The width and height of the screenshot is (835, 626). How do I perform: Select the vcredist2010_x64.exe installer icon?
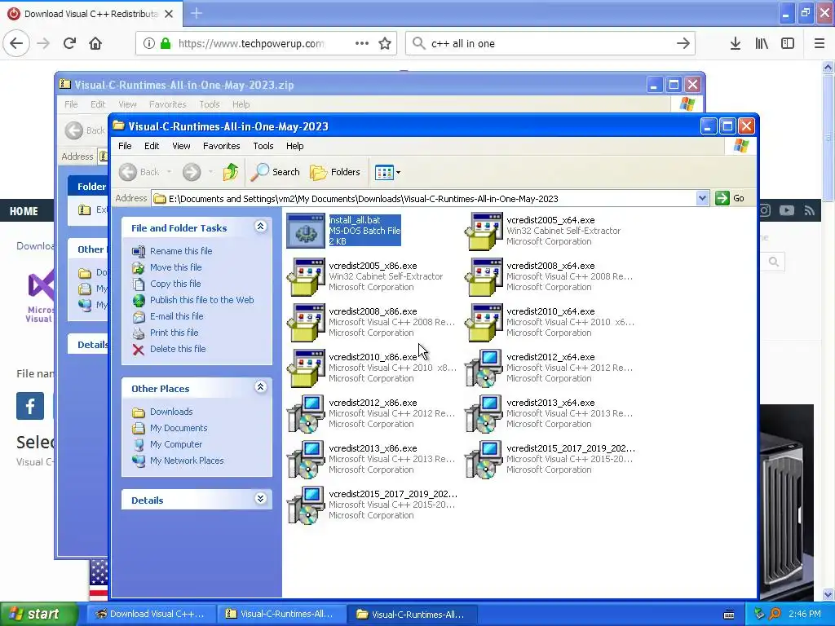484,322
